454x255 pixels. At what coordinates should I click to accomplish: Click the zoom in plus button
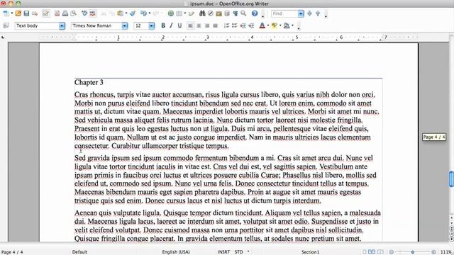coord(433,252)
